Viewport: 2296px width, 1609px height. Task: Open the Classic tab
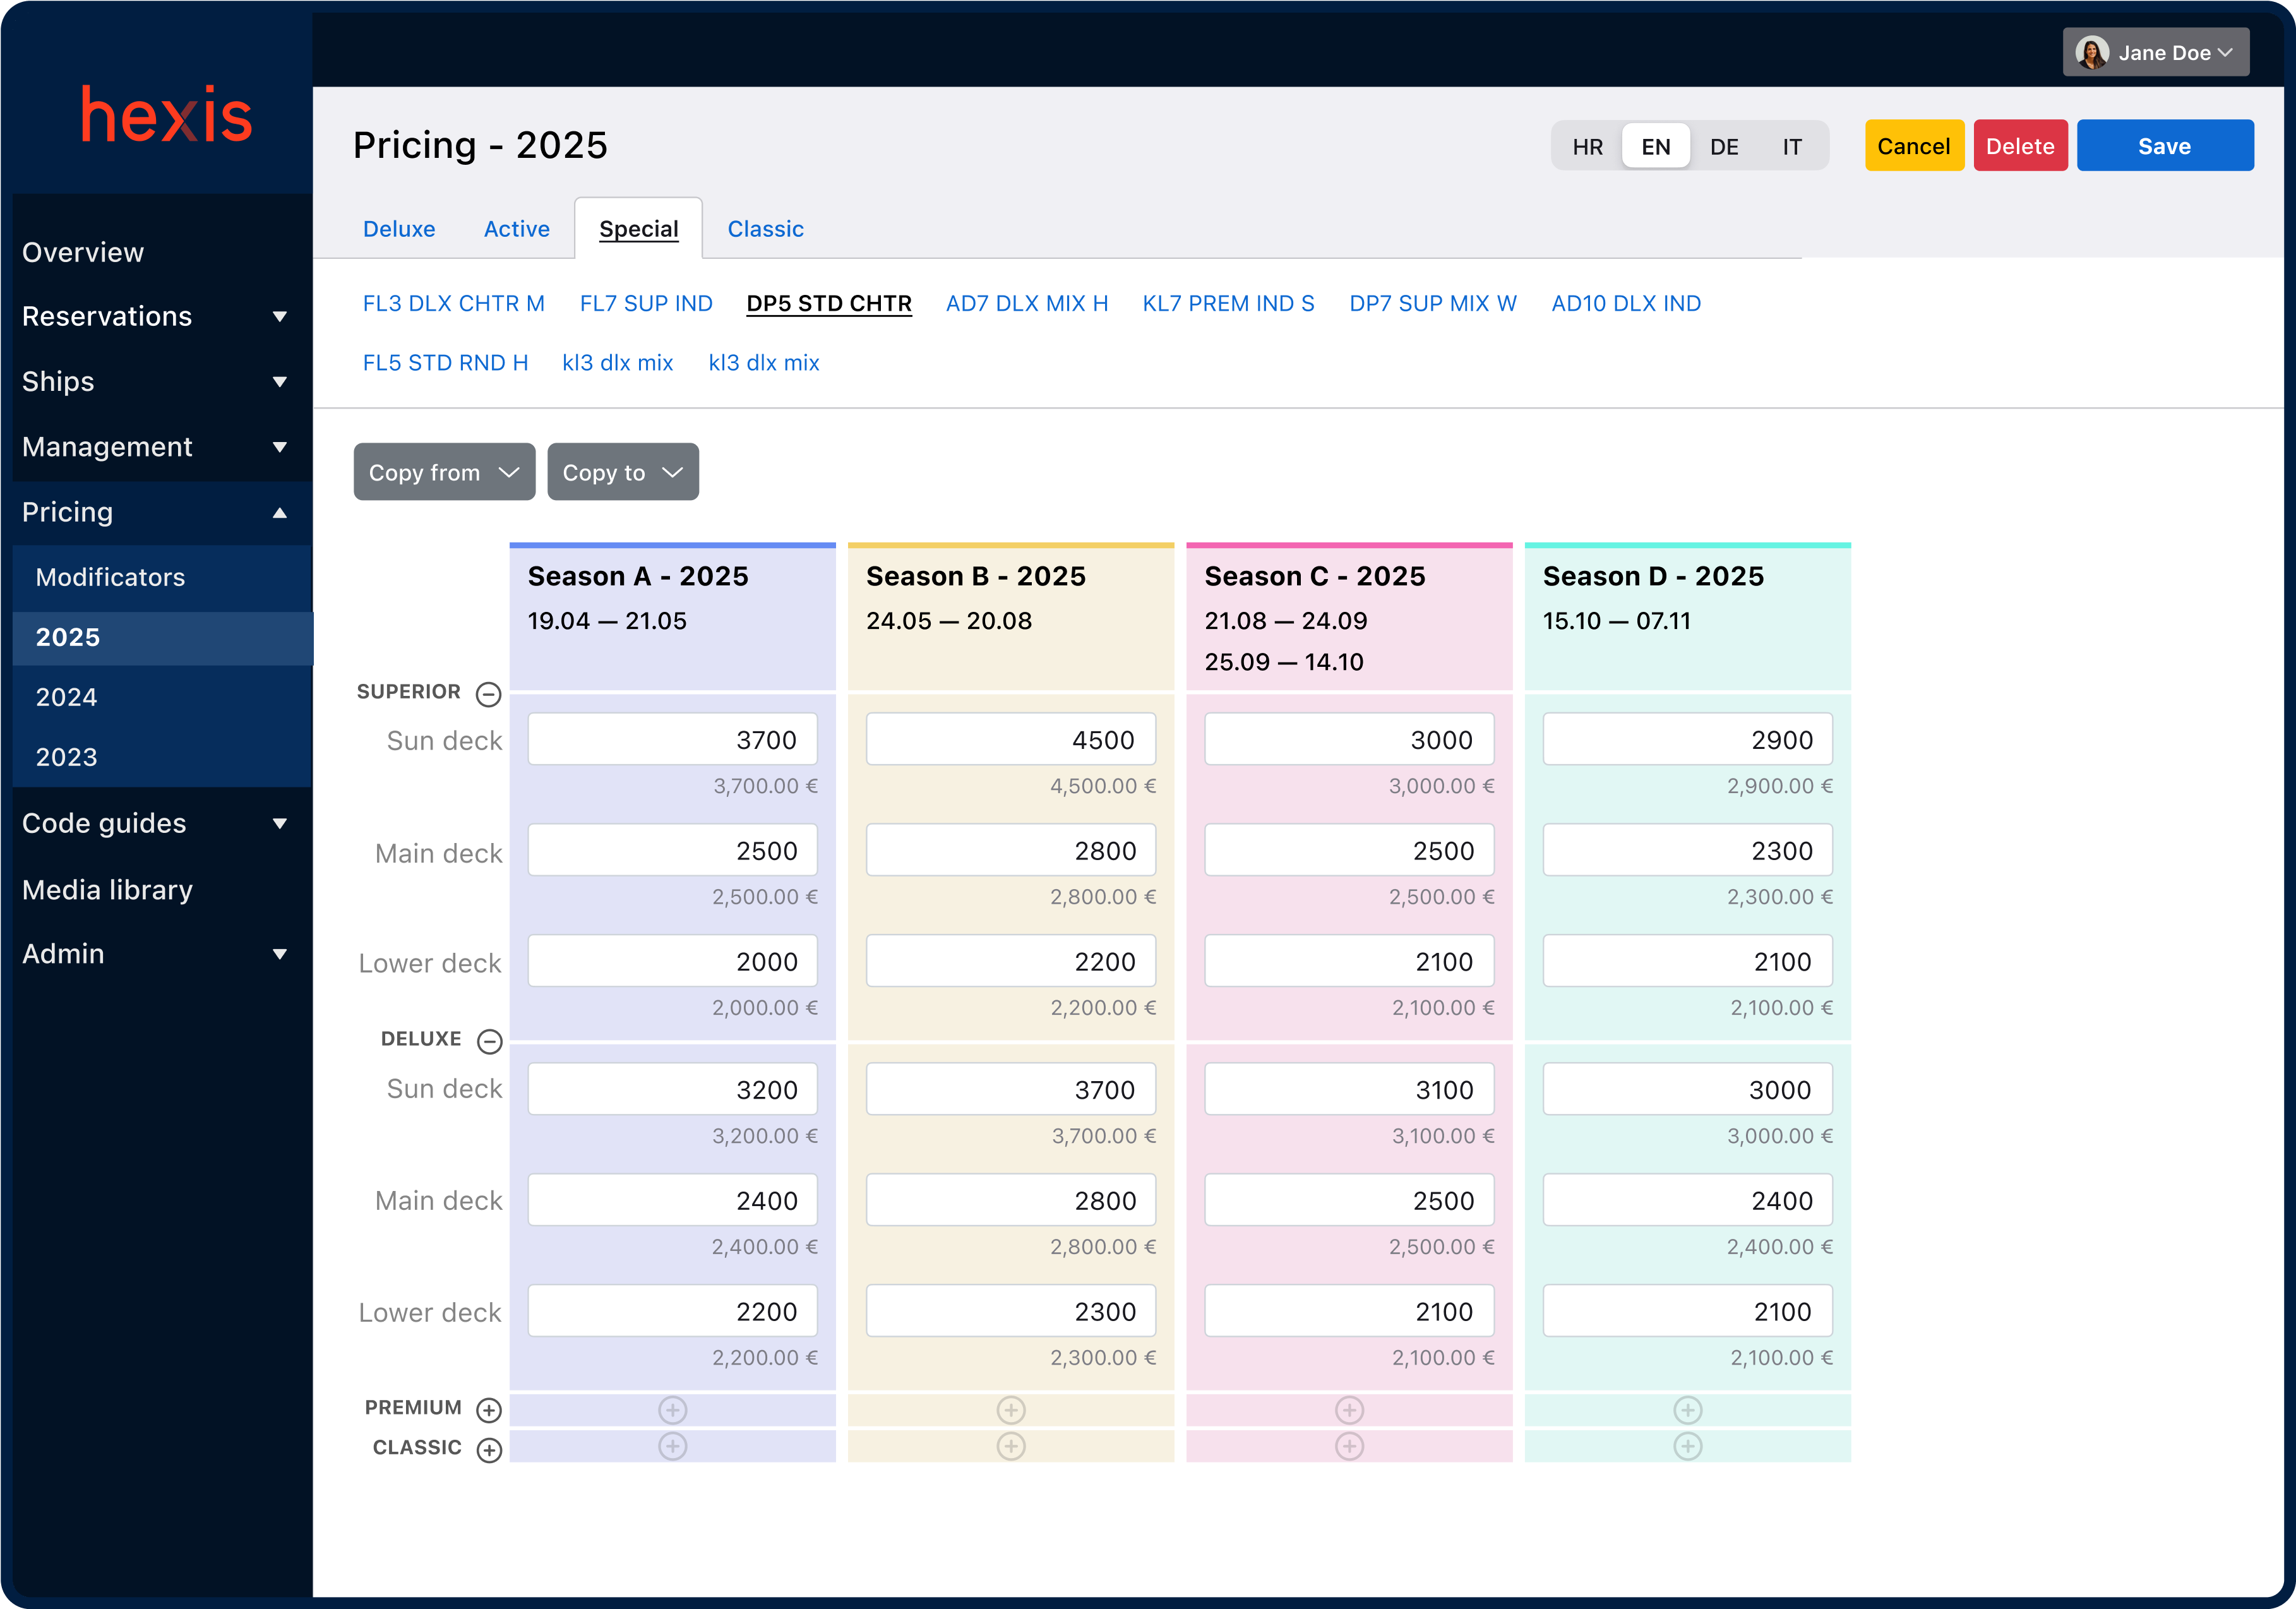tap(765, 229)
